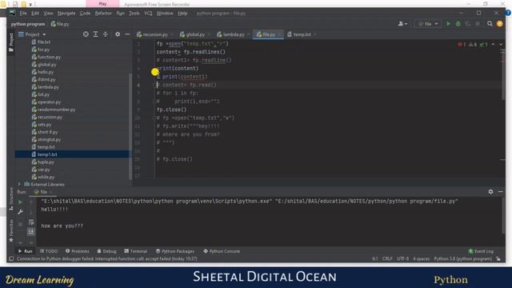Click the fold marker at code line 10
The height and width of the screenshot is (288, 512).
pyautogui.click(x=154, y=118)
